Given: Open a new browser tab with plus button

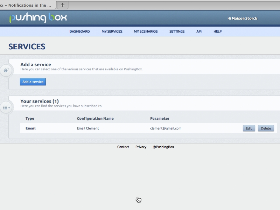Looking at the screenshot, I should click(63, 5).
